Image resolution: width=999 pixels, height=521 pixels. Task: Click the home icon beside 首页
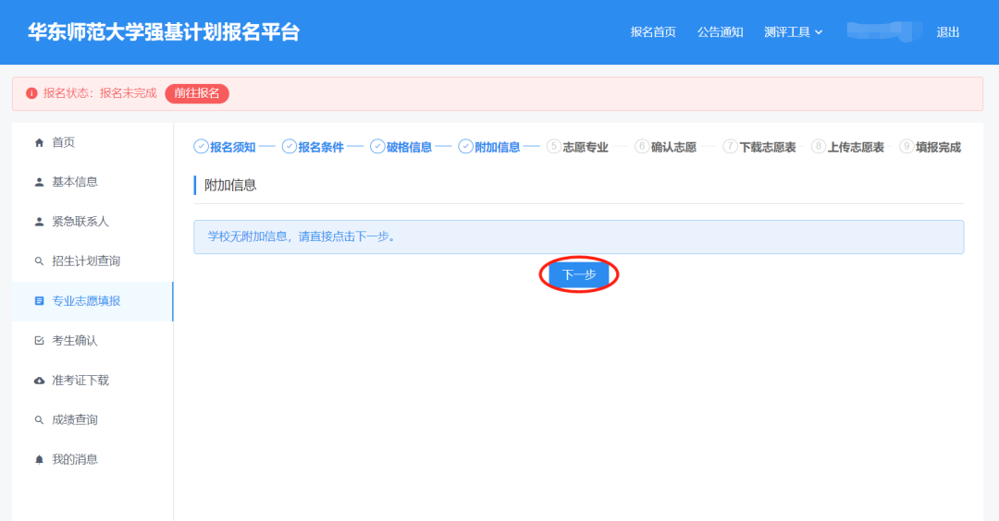pos(39,142)
